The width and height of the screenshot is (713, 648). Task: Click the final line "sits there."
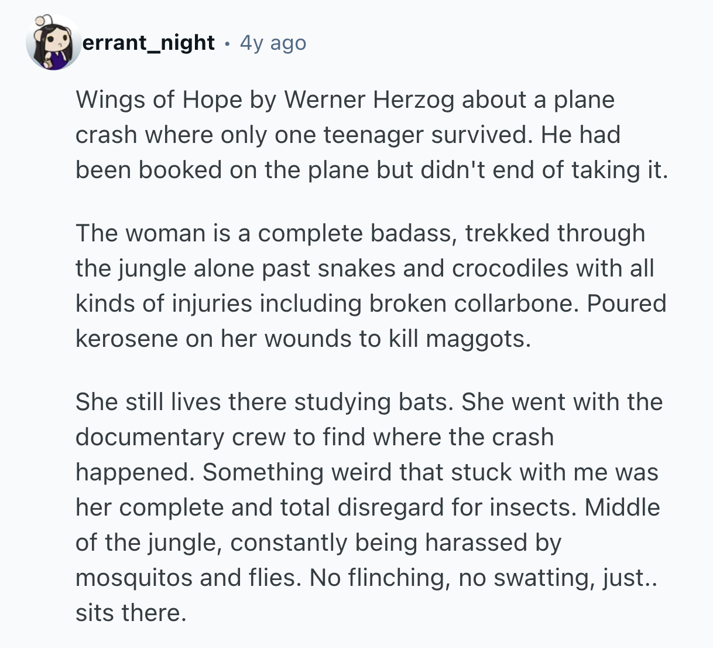coord(131,613)
